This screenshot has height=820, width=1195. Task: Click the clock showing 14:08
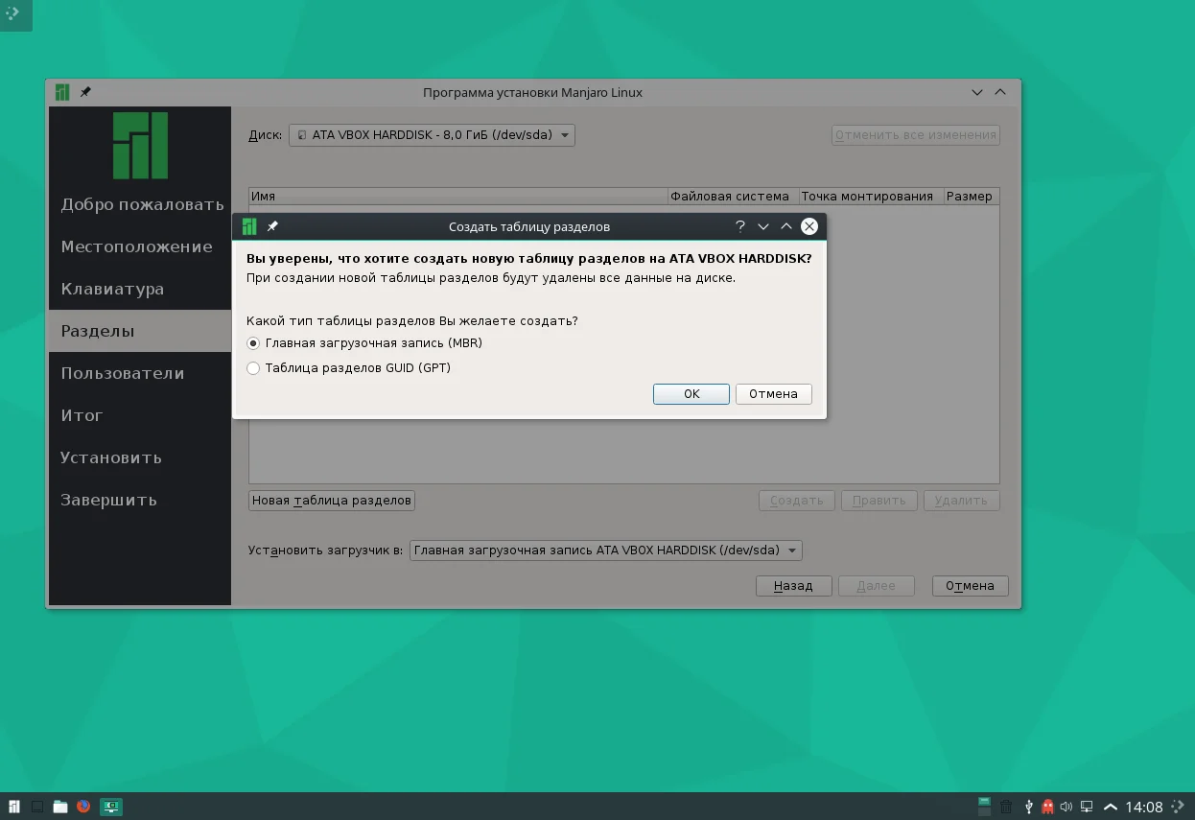tap(1144, 807)
